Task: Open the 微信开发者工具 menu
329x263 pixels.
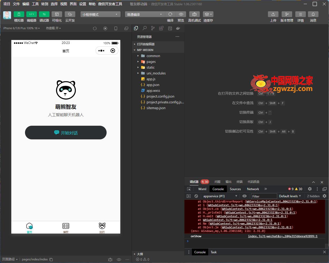Action: point(110,4)
